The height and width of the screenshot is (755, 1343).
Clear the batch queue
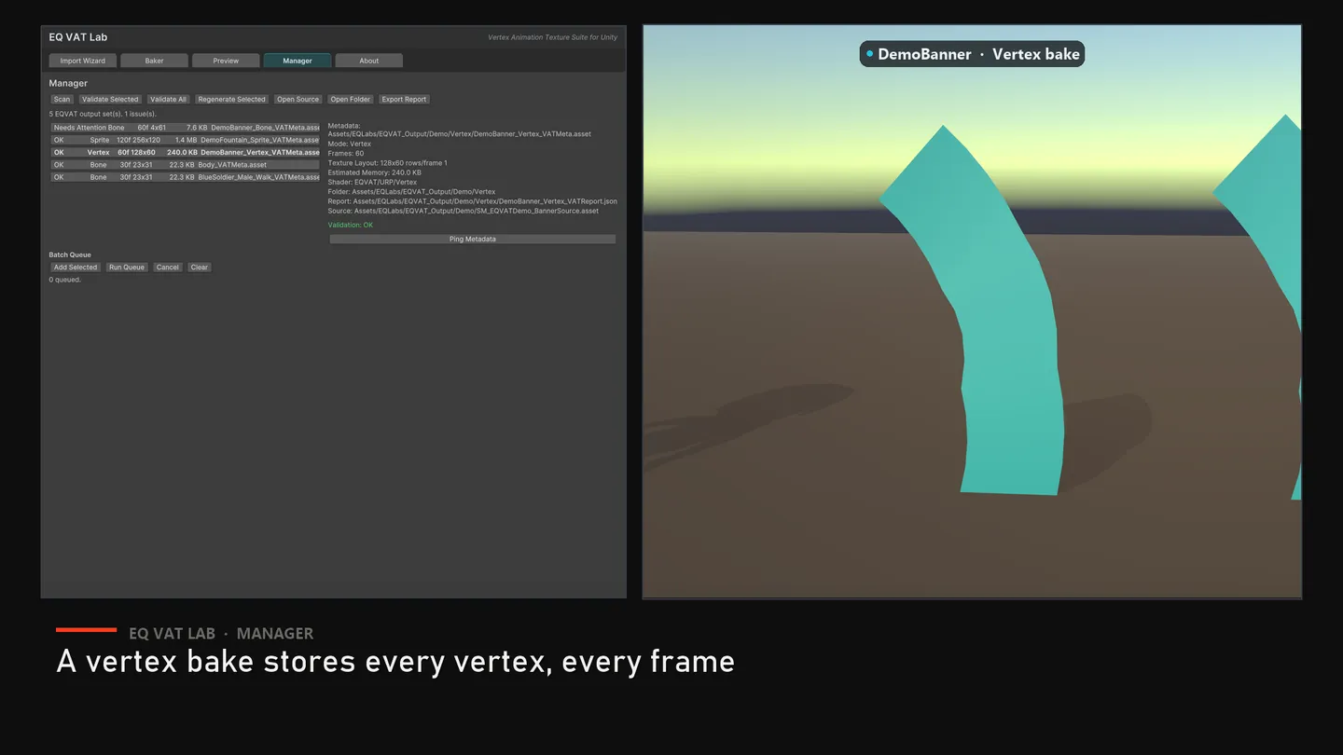200,268
